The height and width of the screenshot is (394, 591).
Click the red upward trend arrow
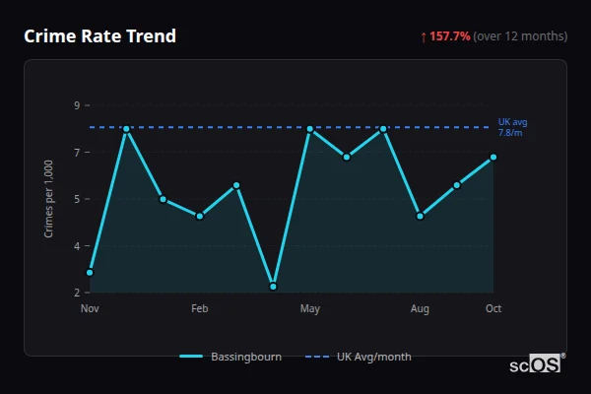coord(424,37)
